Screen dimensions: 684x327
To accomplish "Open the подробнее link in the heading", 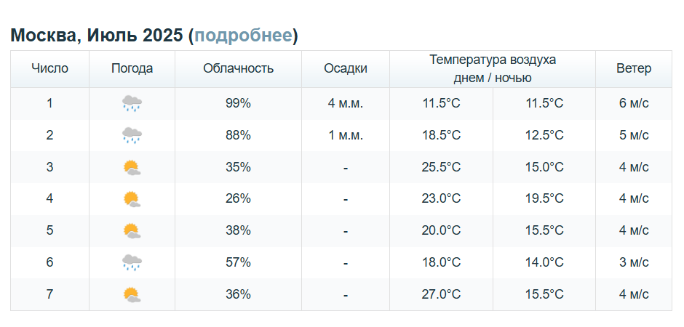I will tap(242, 36).
